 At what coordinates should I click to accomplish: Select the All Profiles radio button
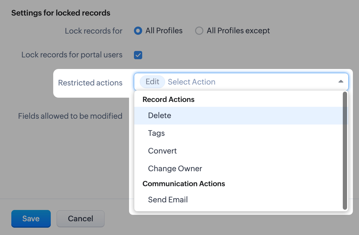click(x=138, y=31)
